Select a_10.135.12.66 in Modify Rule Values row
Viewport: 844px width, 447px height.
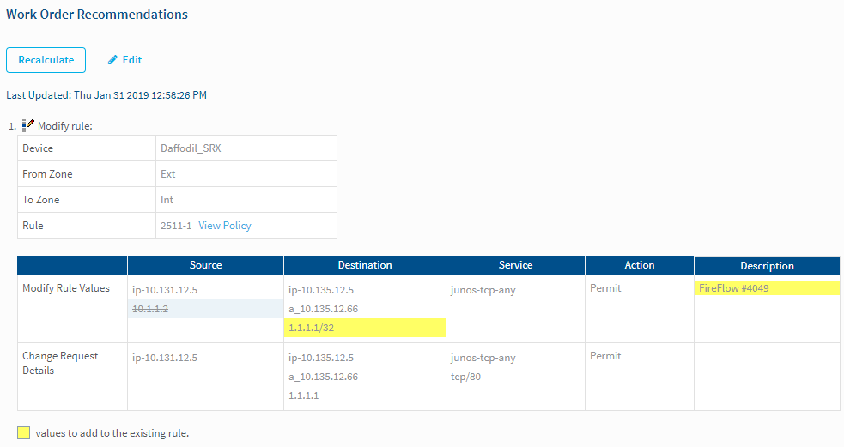point(324,308)
